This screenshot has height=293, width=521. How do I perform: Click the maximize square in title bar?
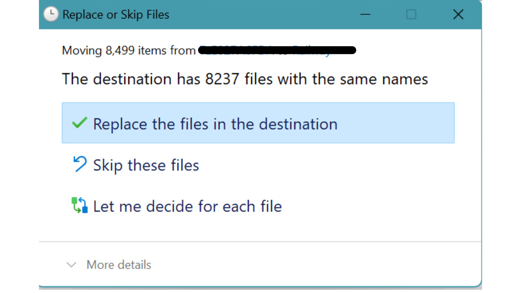coord(411,14)
